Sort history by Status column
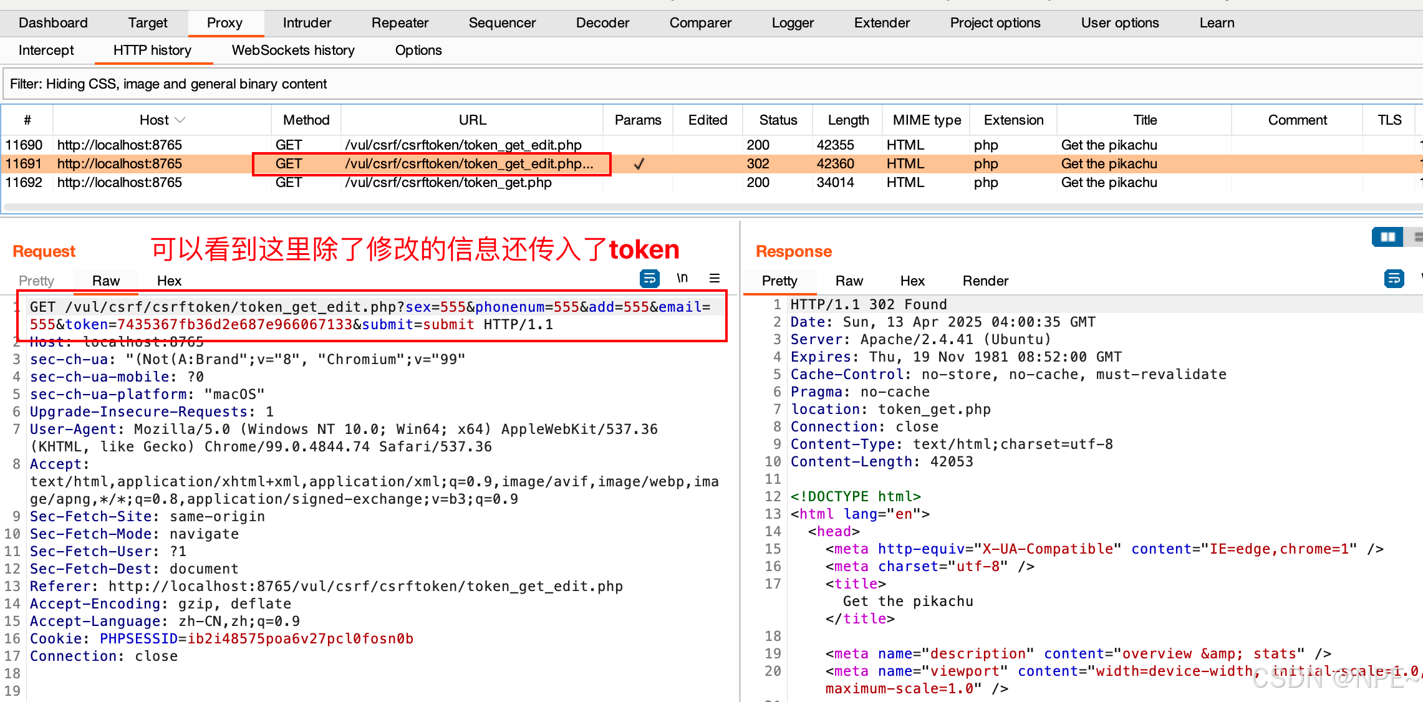The height and width of the screenshot is (702, 1423). [778, 120]
